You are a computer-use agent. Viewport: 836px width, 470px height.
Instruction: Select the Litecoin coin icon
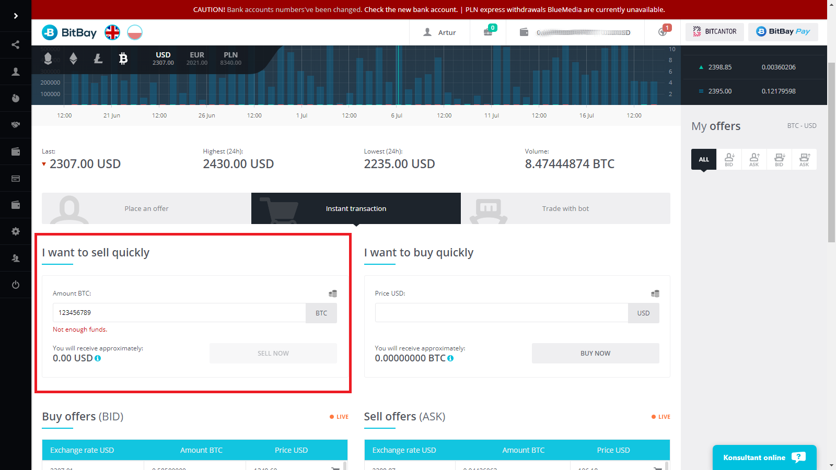[98, 58]
